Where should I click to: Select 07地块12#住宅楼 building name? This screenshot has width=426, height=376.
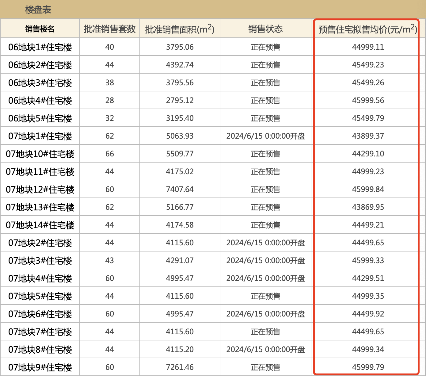(40, 189)
